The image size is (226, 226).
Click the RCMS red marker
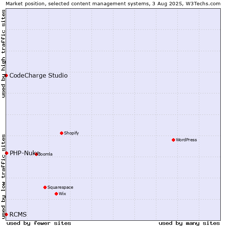(x=6, y=214)
